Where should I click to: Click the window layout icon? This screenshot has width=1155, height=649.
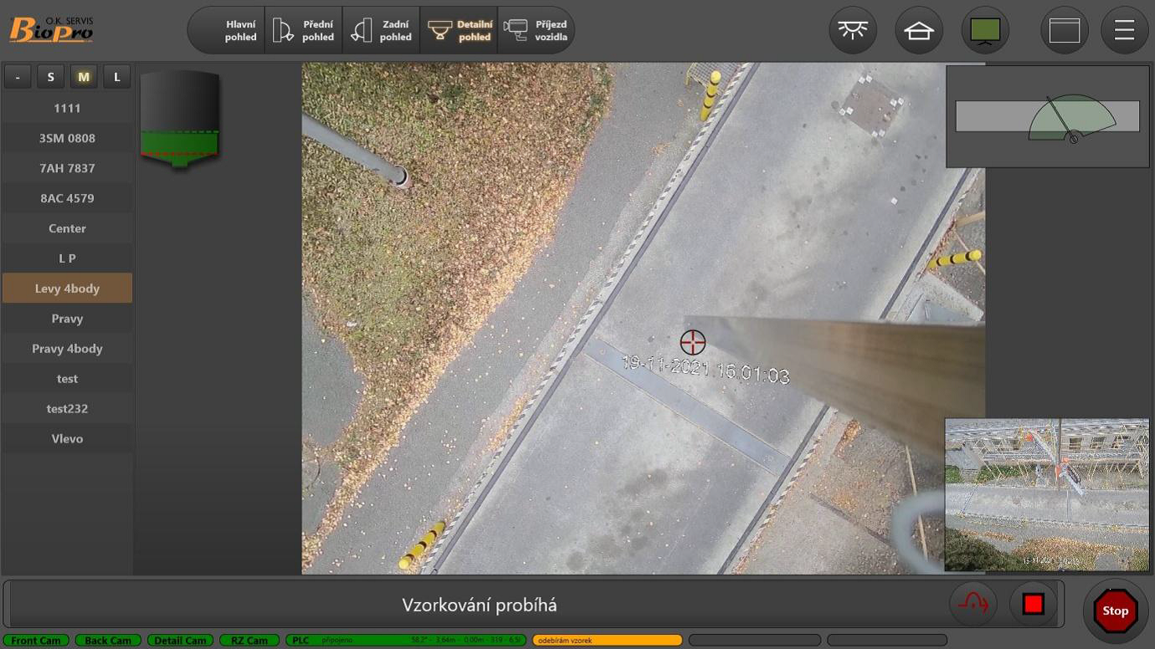point(1065,31)
